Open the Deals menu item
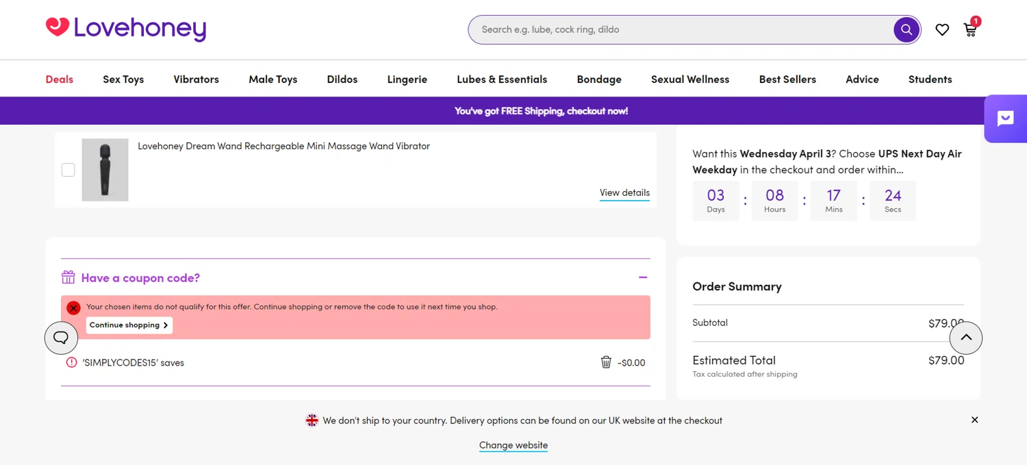This screenshot has width=1027, height=465. 60,79
